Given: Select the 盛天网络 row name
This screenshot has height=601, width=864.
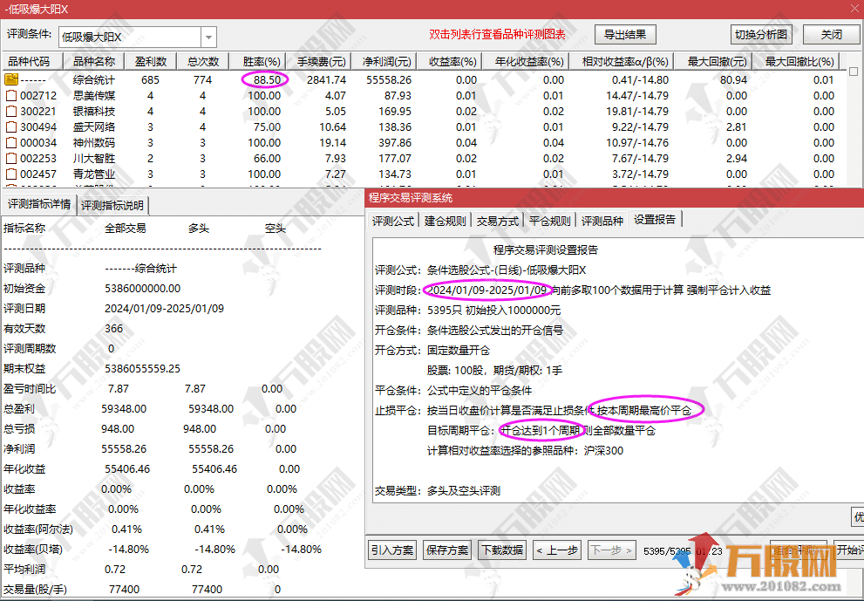Looking at the screenshot, I should (x=93, y=126).
